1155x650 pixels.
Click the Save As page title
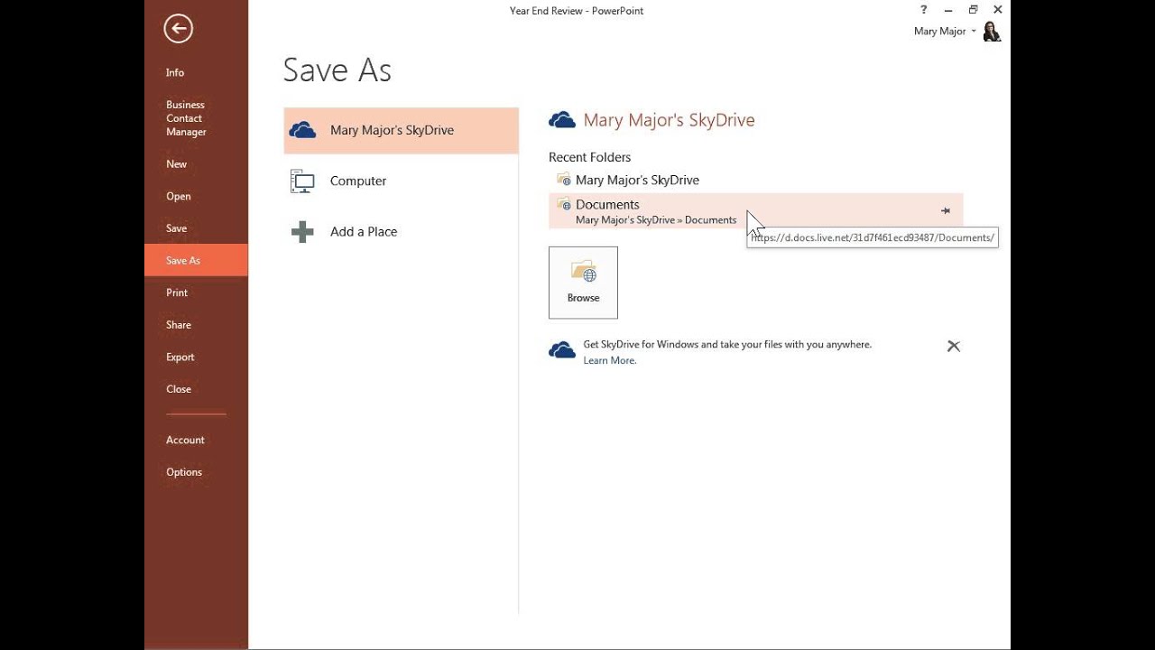(x=337, y=70)
